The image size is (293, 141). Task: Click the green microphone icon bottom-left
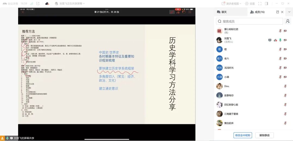[7, 138]
